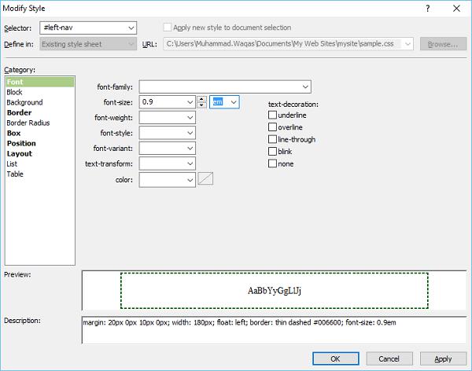472x371 pixels.
Task: Open the font-size unit em dropdown
Action: coord(234,101)
